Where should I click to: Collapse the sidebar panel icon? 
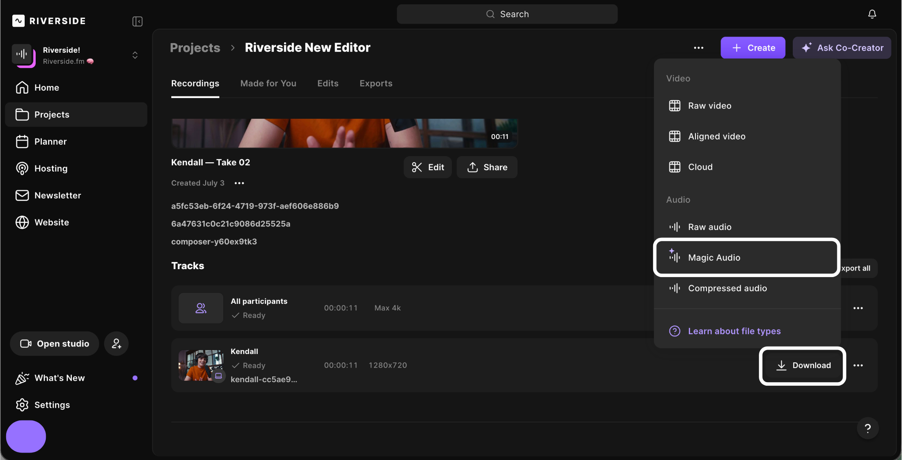pyautogui.click(x=137, y=21)
